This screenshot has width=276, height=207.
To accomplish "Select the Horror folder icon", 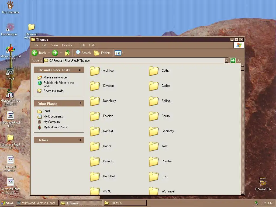I will pyautogui.click(x=95, y=146).
